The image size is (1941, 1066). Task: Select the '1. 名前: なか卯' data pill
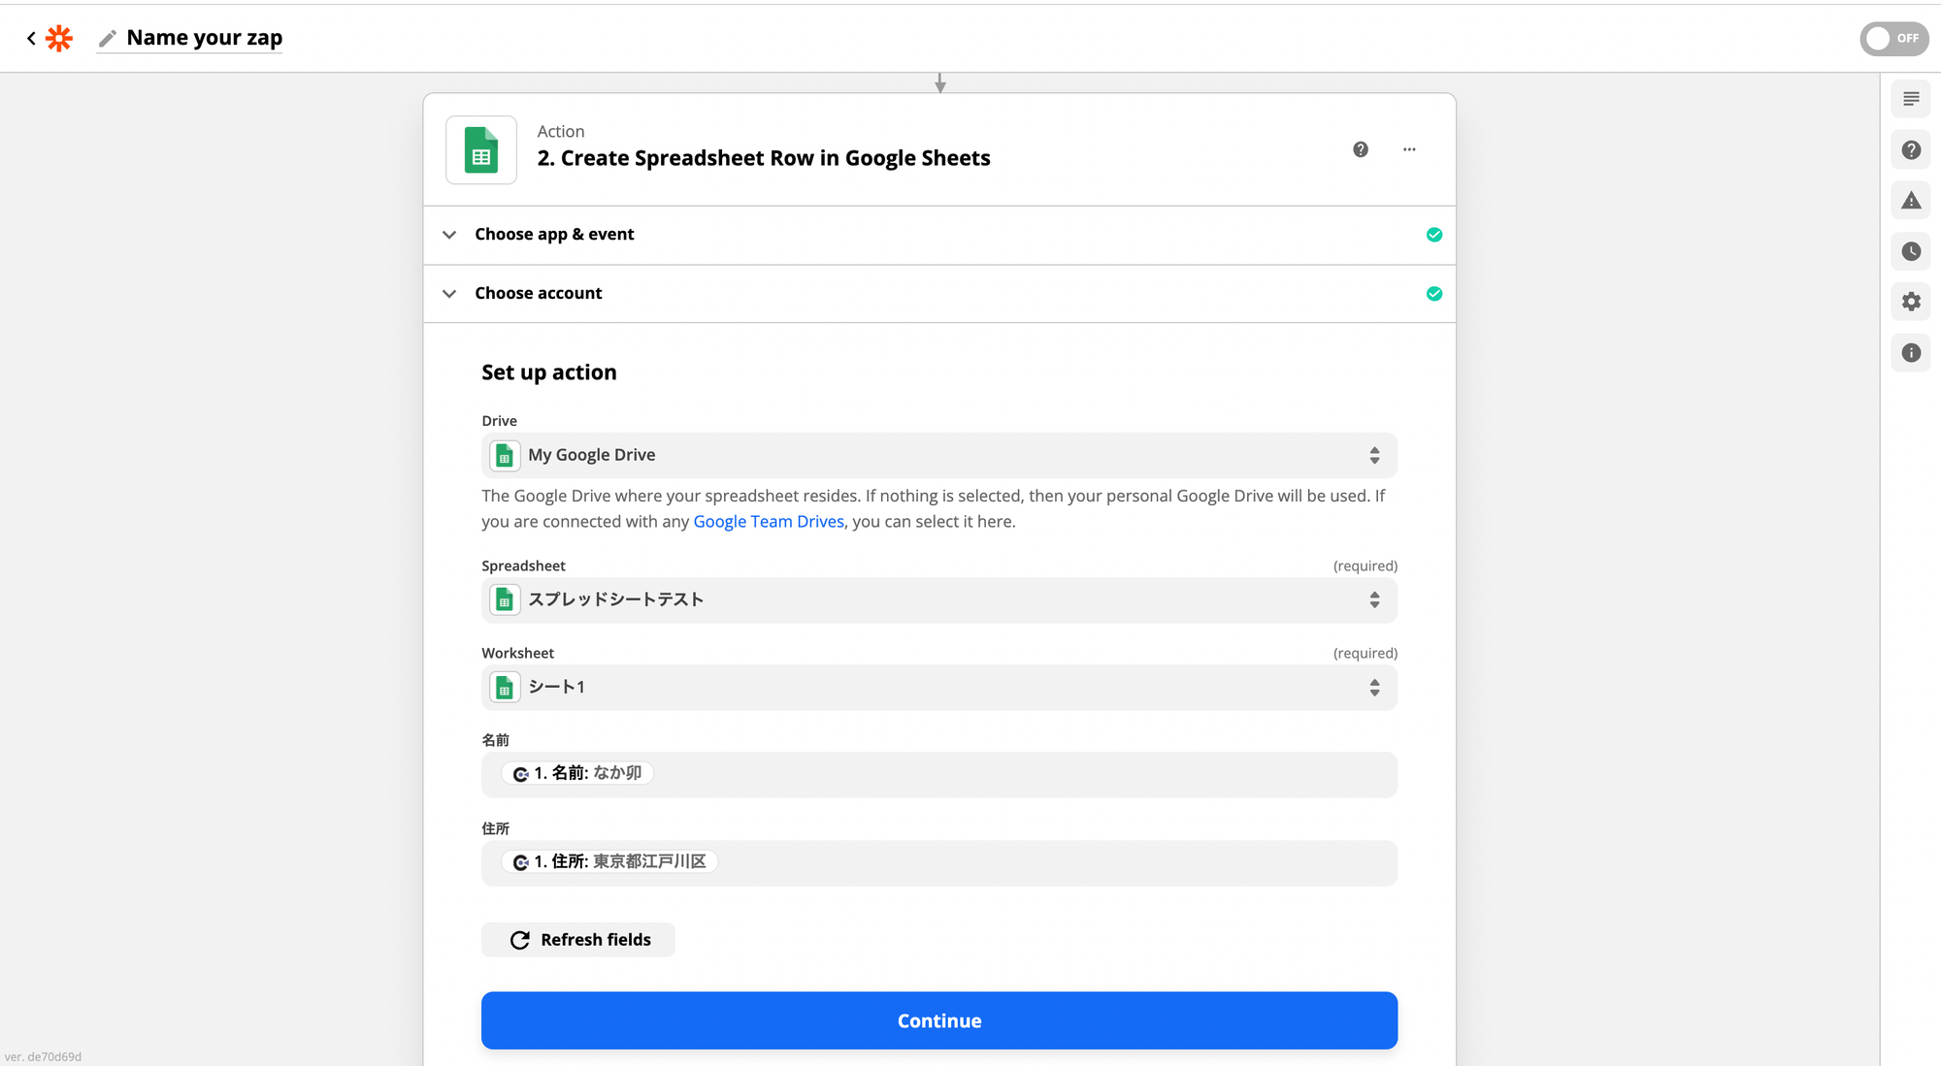[x=577, y=773]
